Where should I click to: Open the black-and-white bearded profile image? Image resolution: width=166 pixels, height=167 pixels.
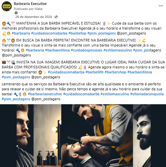[x=142, y=136]
